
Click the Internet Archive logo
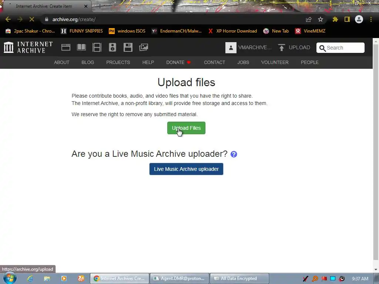coord(28,47)
